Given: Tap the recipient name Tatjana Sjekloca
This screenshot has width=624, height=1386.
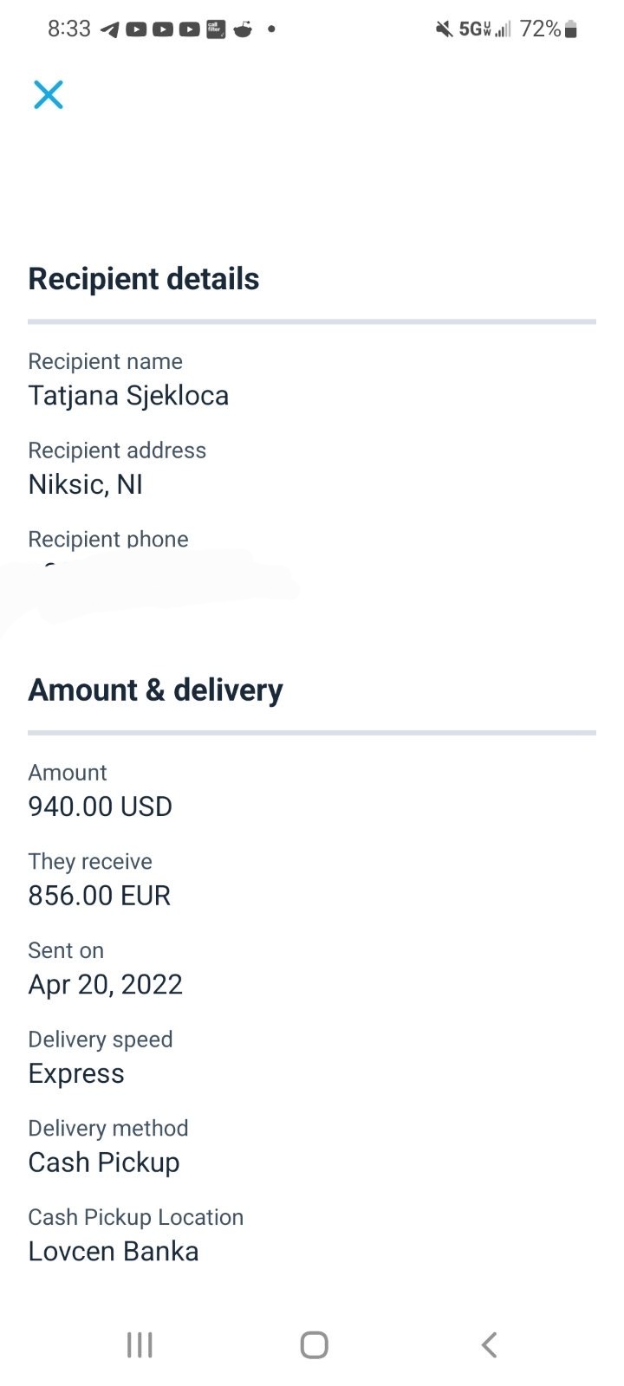Looking at the screenshot, I should [128, 396].
